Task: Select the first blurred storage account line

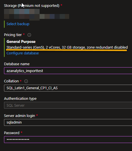Action: click(x=22, y=11)
